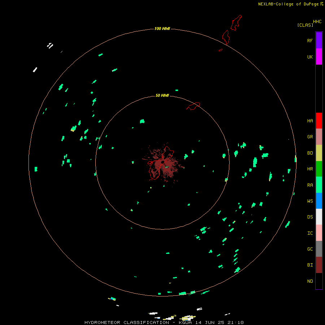Click the 'IC' legend label
The width and height of the screenshot is (325, 325).
[310, 233]
